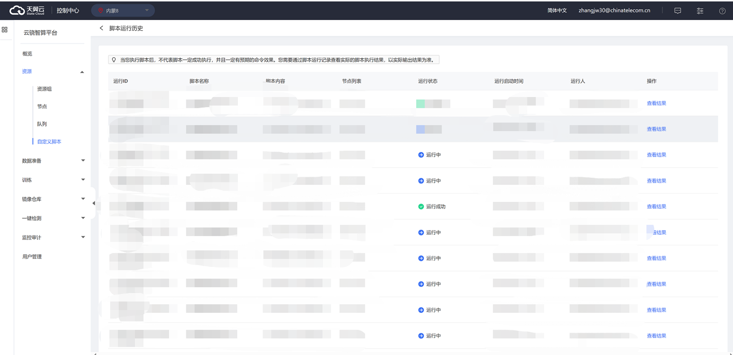733x355 pixels.
Task: Collapse the 资源 sidebar section
Action: 53,71
